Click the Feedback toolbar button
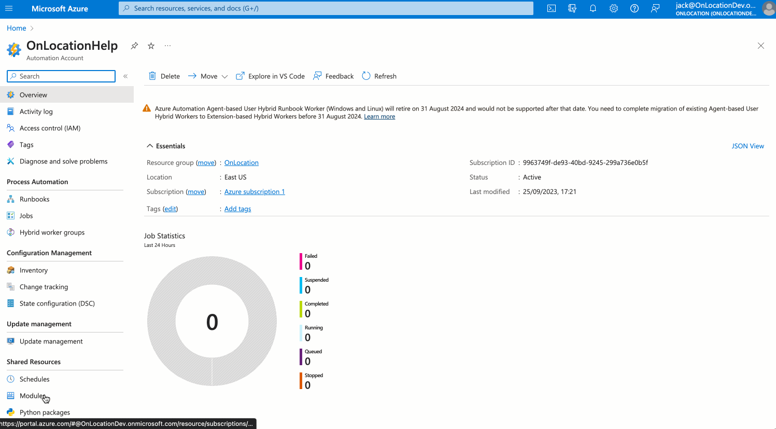This screenshot has height=429, width=776. click(x=333, y=76)
